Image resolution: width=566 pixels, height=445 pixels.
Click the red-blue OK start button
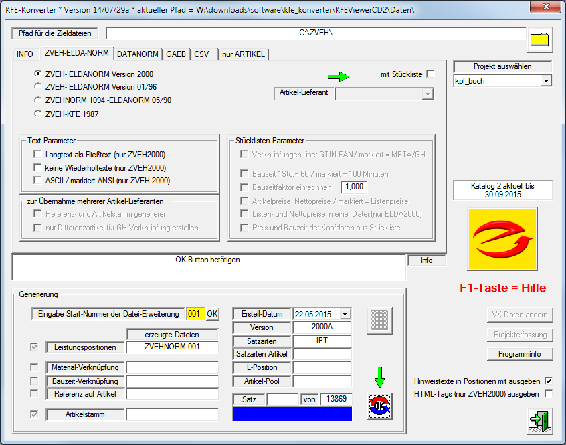[379, 406]
